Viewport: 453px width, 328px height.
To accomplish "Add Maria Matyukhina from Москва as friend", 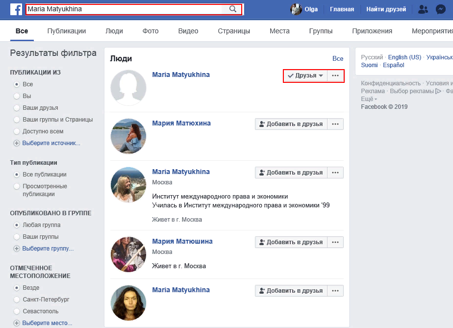I will click(291, 173).
